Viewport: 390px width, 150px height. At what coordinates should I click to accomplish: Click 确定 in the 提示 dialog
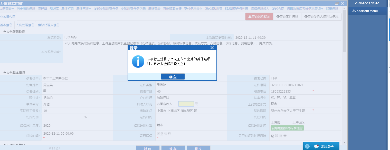(173, 77)
